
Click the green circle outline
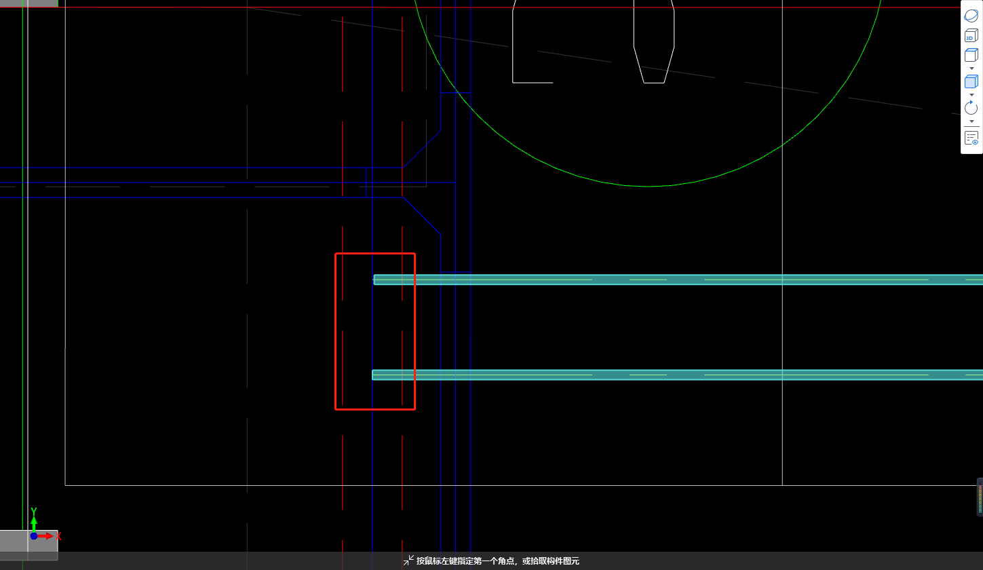pyautogui.click(x=649, y=186)
